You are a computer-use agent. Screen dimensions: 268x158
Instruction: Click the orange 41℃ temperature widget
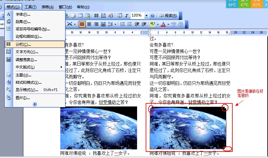[257, 4]
